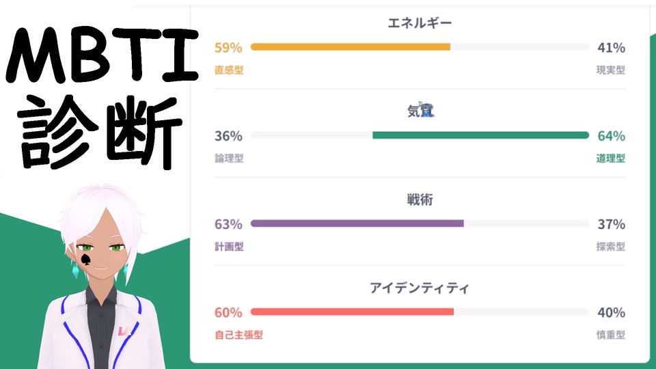
Task: Click the アイデンティティ section heading
Action: [420, 288]
